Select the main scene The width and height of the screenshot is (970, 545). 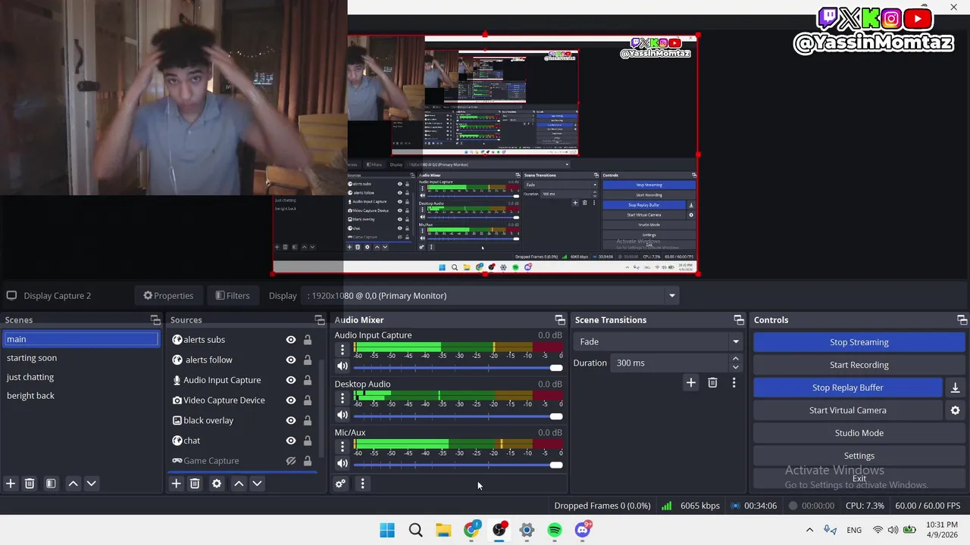pos(81,339)
